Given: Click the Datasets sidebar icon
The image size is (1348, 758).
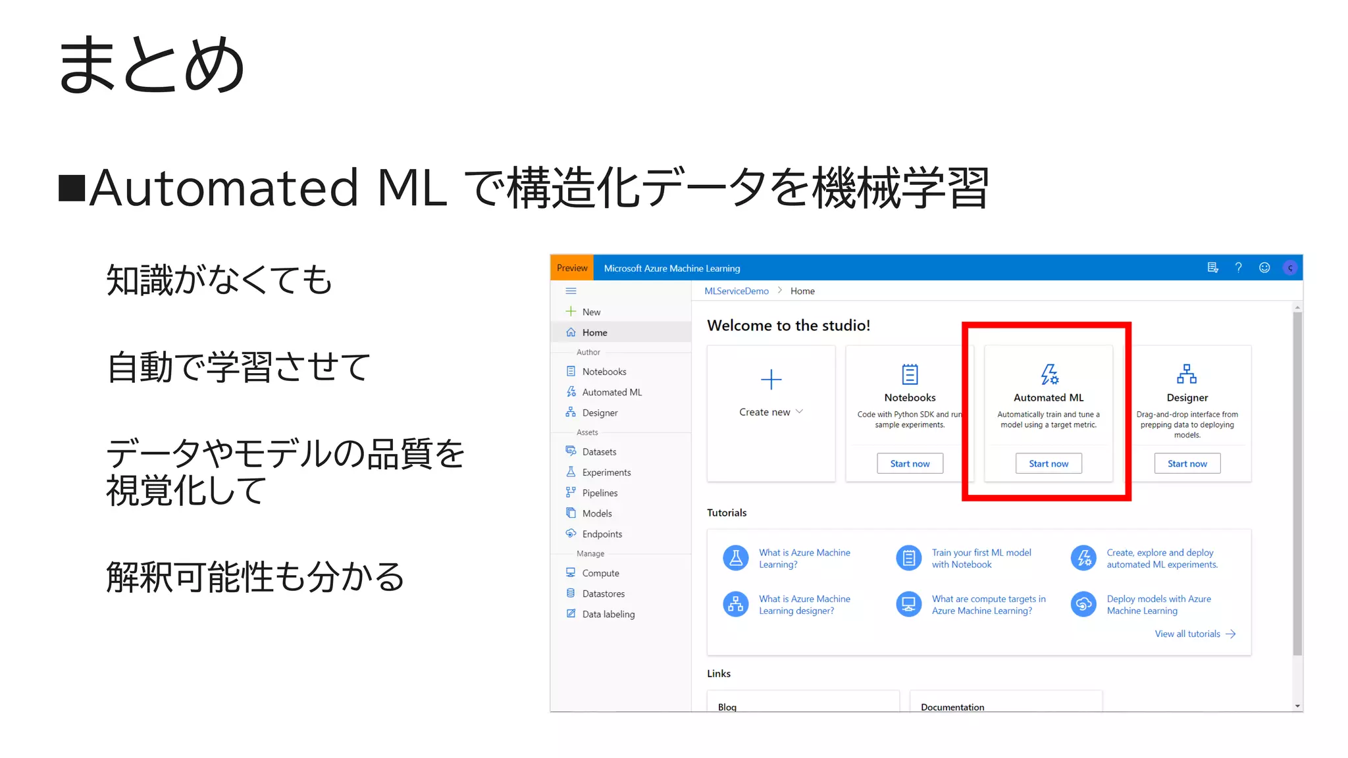Looking at the screenshot, I should point(571,451).
